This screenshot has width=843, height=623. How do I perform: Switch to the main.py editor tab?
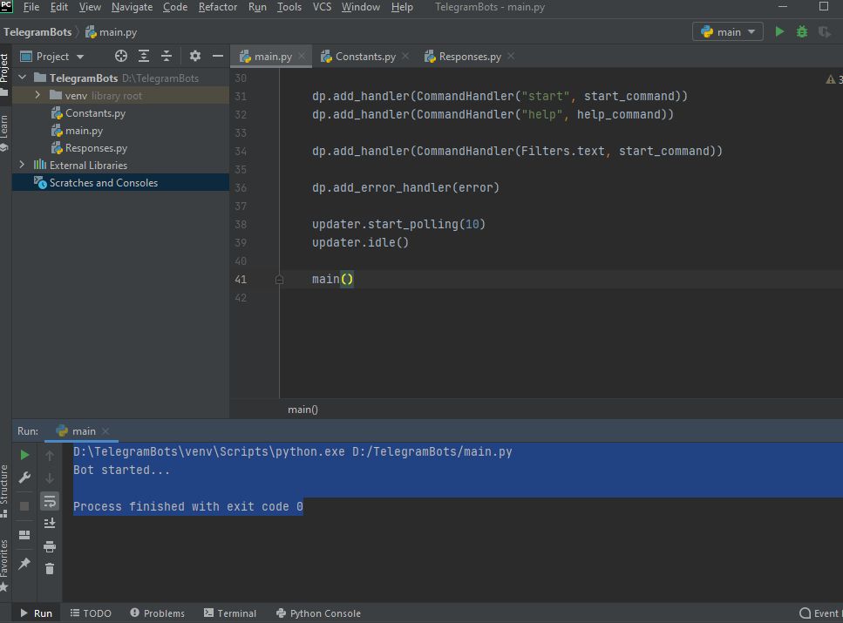click(273, 57)
